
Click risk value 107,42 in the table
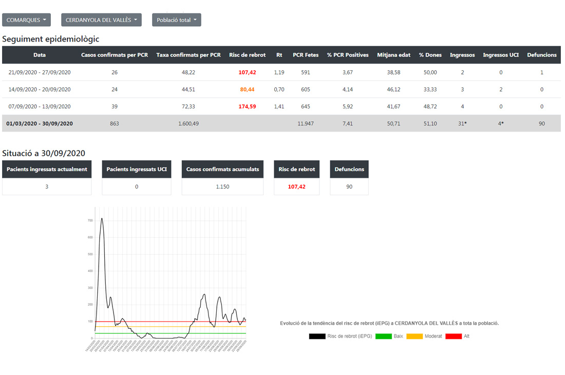coord(247,72)
